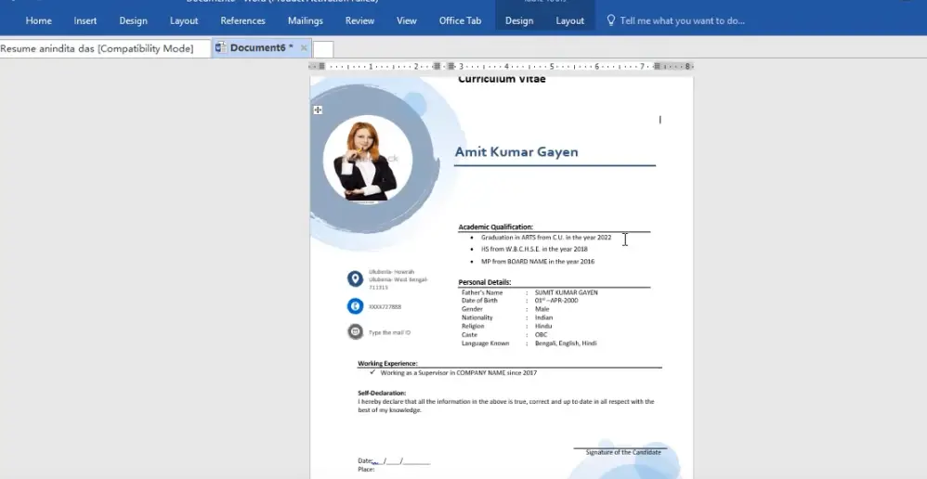The width and height of the screenshot is (927, 479).
Task: Open the Insert ribbon tab
Action: pos(85,20)
